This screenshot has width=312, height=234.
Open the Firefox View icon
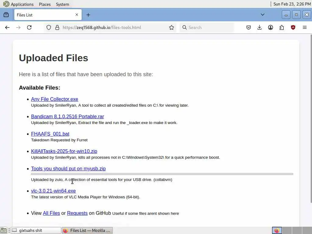pos(6,15)
